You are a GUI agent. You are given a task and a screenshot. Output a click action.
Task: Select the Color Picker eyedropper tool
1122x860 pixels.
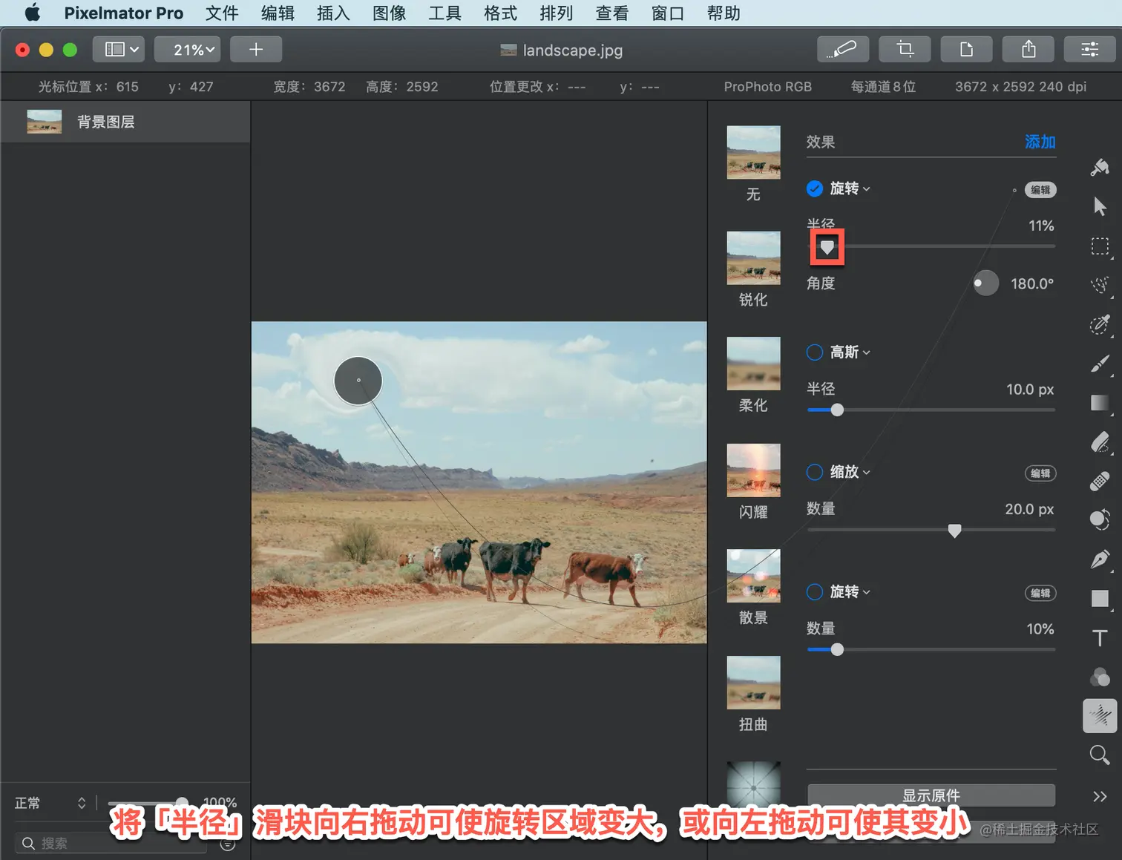click(1100, 324)
